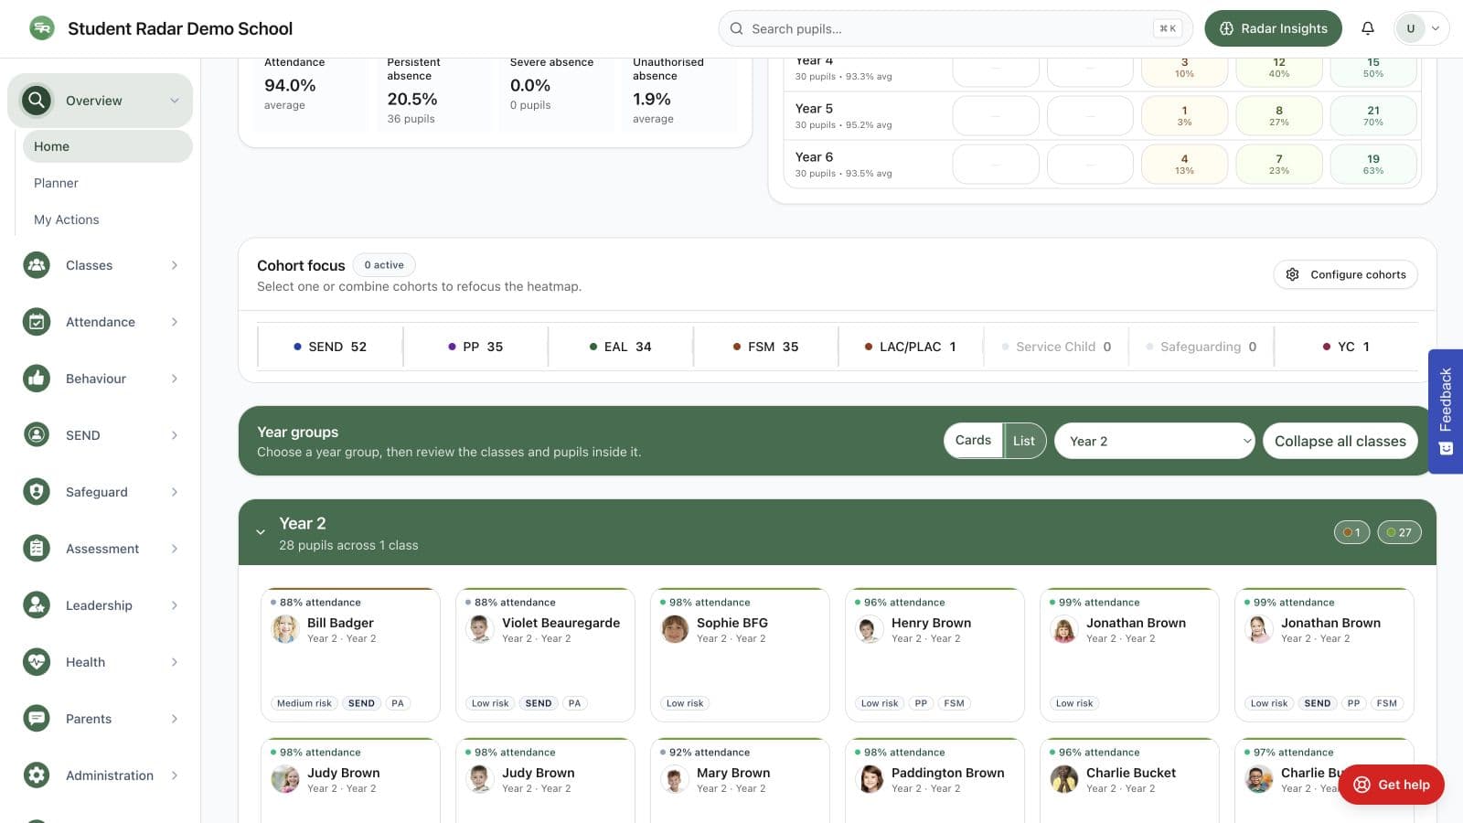Click the Year 5 cell showing 21 pupils
The image size is (1463, 823).
click(x=1373, y=116)
